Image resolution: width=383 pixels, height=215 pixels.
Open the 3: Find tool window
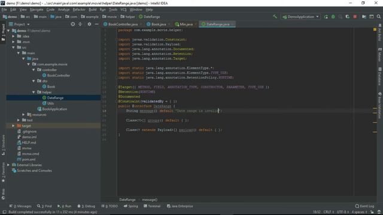[x=44, y=206]
